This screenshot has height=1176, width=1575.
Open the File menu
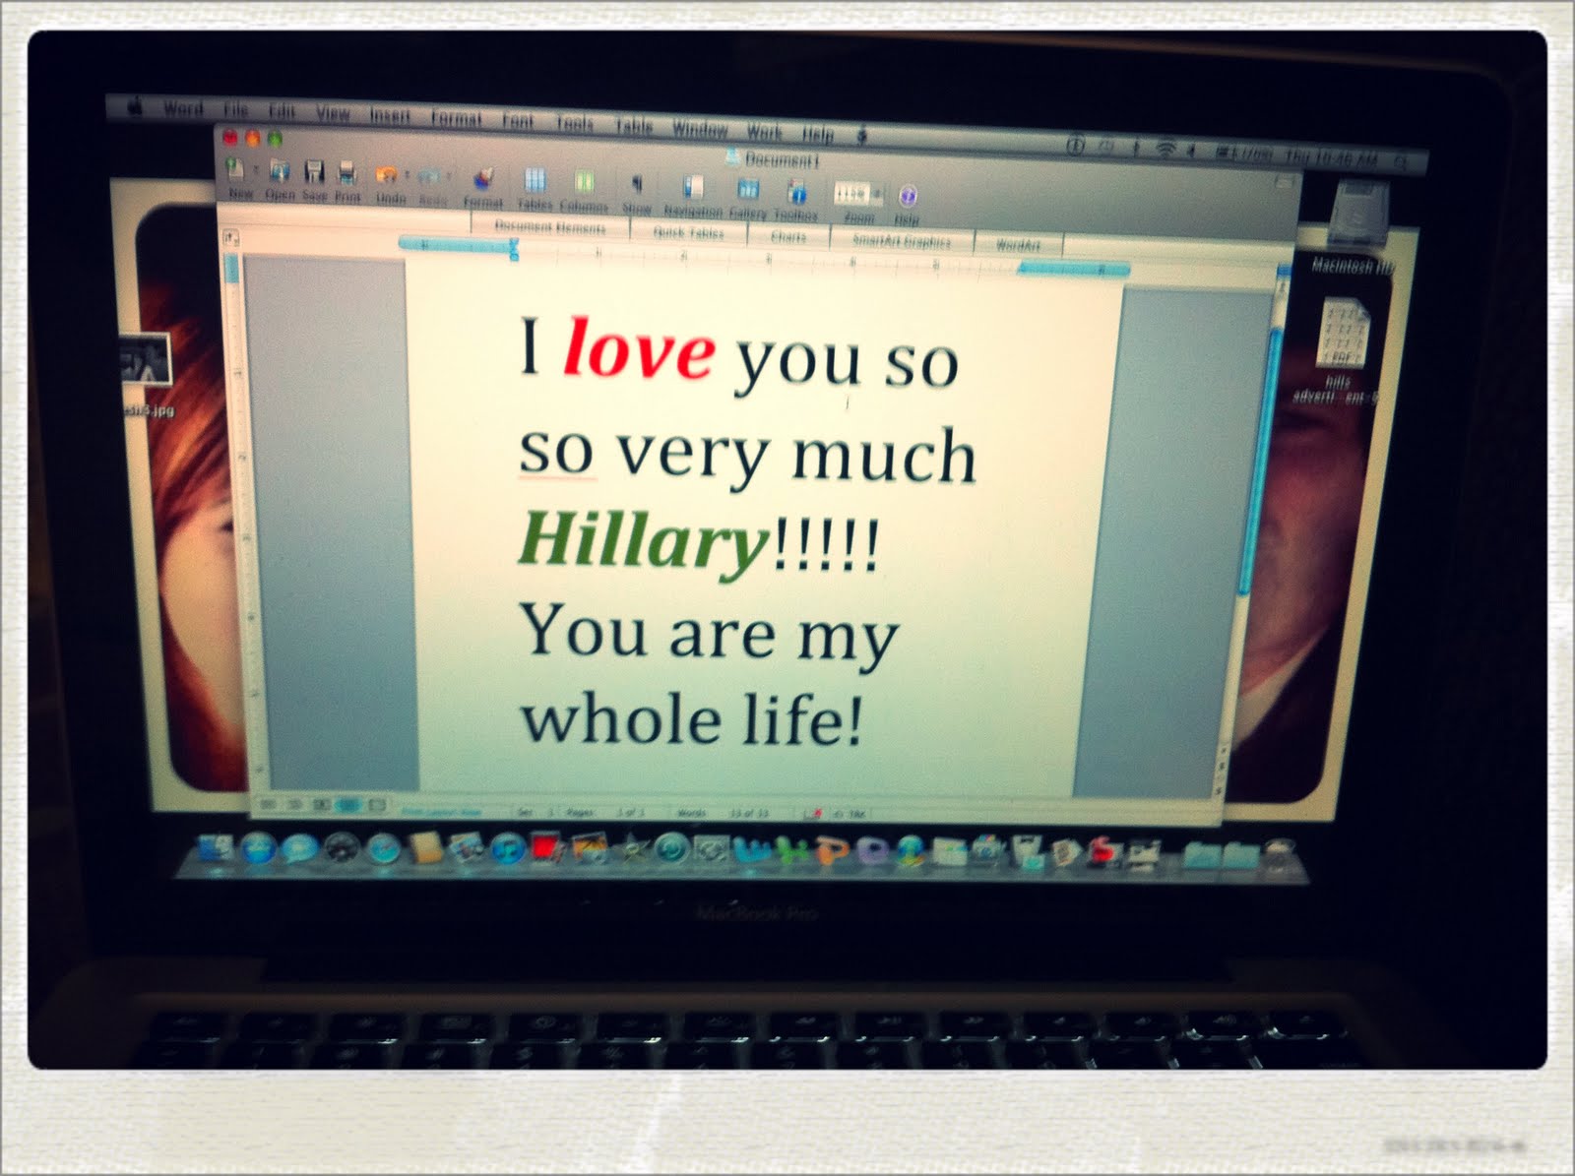pos(236,110)
